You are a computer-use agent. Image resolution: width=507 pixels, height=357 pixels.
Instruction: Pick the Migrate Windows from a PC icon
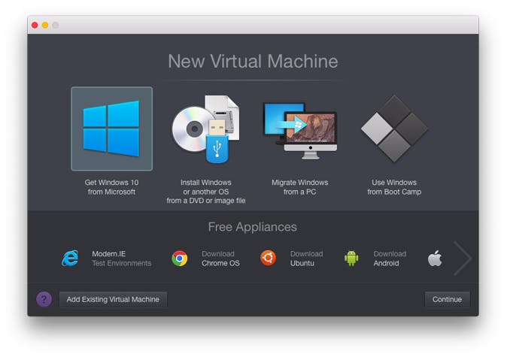point(299,131)
